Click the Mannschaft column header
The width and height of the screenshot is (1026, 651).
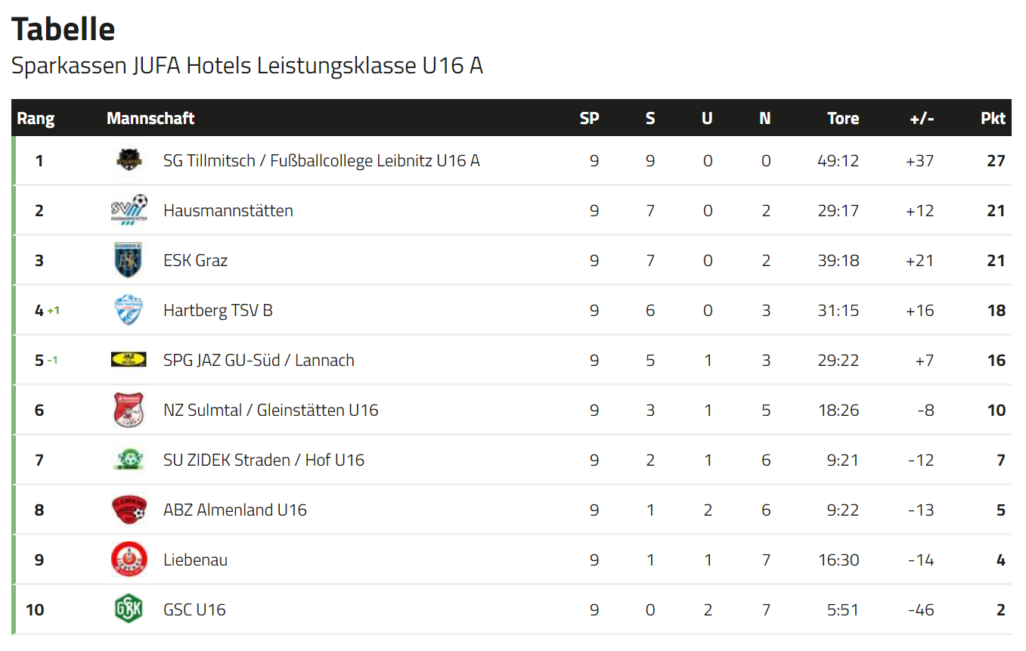tap(150, 118)
